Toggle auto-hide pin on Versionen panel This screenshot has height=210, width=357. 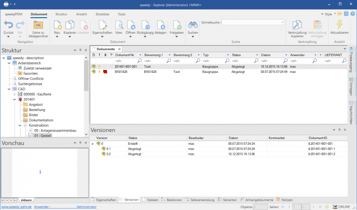point(338,130)
